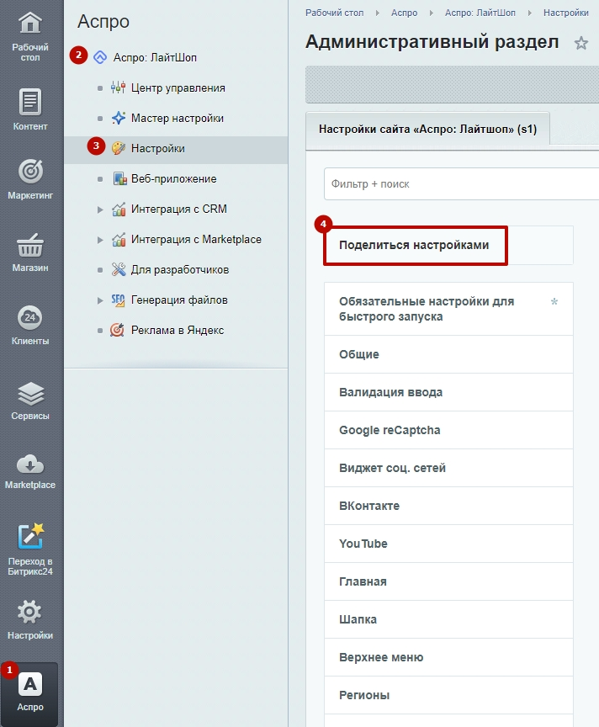Expand the Интеграция с Marketplace tree node
599x727 pixels.
(99, 240)
